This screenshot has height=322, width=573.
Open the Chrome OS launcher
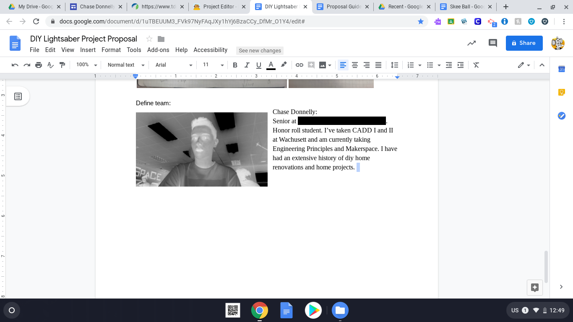click(x=12, y=310)
